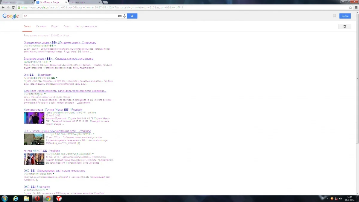This screenshot has height=202, width=359.
Task: Open the Значение слова «ББ» slang dictionary result
Action: pos(59,59)
